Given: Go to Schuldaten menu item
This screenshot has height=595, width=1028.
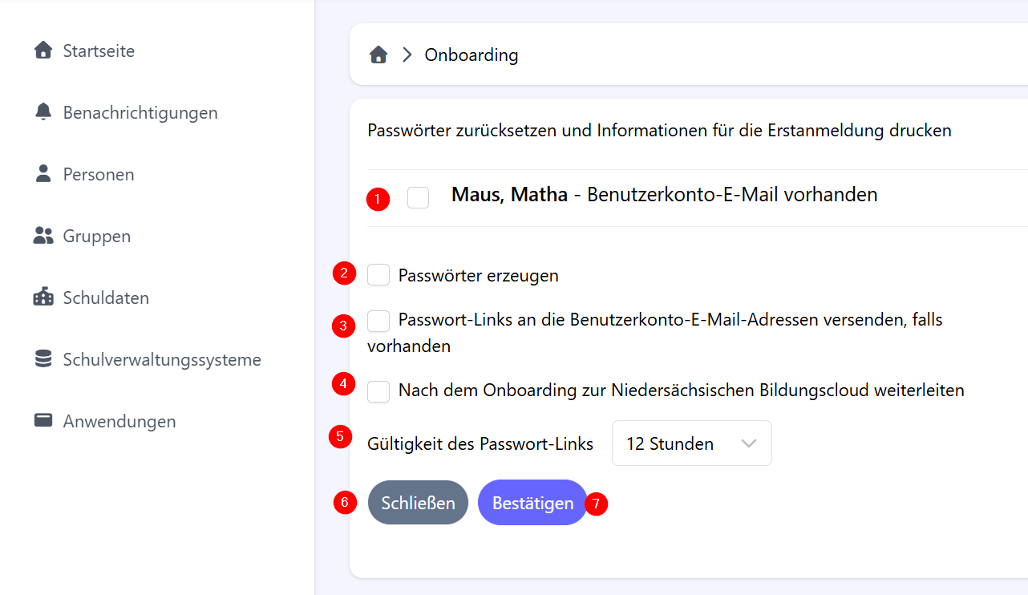Looking at the screenshot, I should pos(106,297).
